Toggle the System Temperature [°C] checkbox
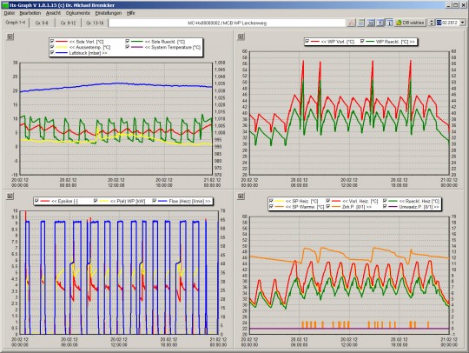This screenshot has width=469, height=353. pos(128,47)
